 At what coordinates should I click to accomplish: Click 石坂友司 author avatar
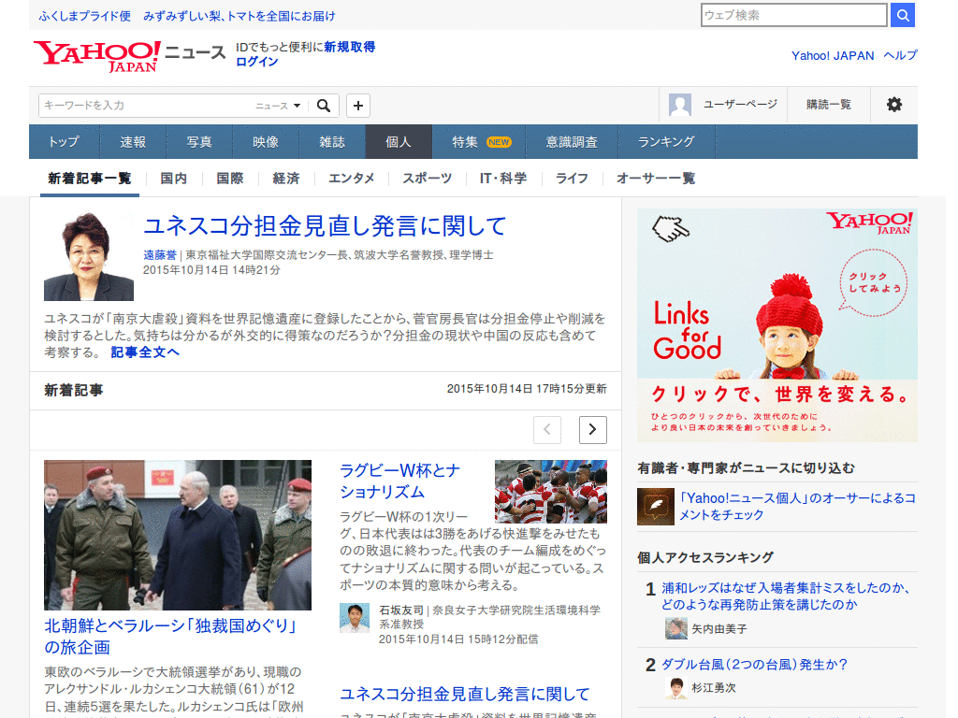[x=355, y=618]
